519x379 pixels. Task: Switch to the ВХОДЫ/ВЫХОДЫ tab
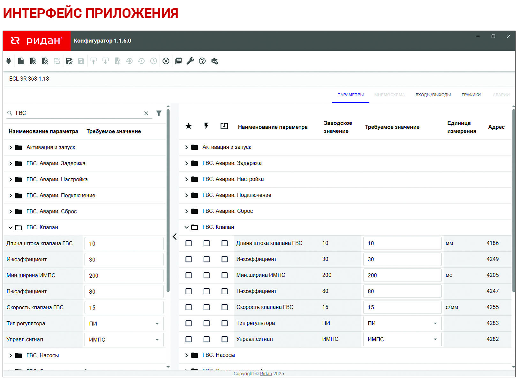pos(433,95)
